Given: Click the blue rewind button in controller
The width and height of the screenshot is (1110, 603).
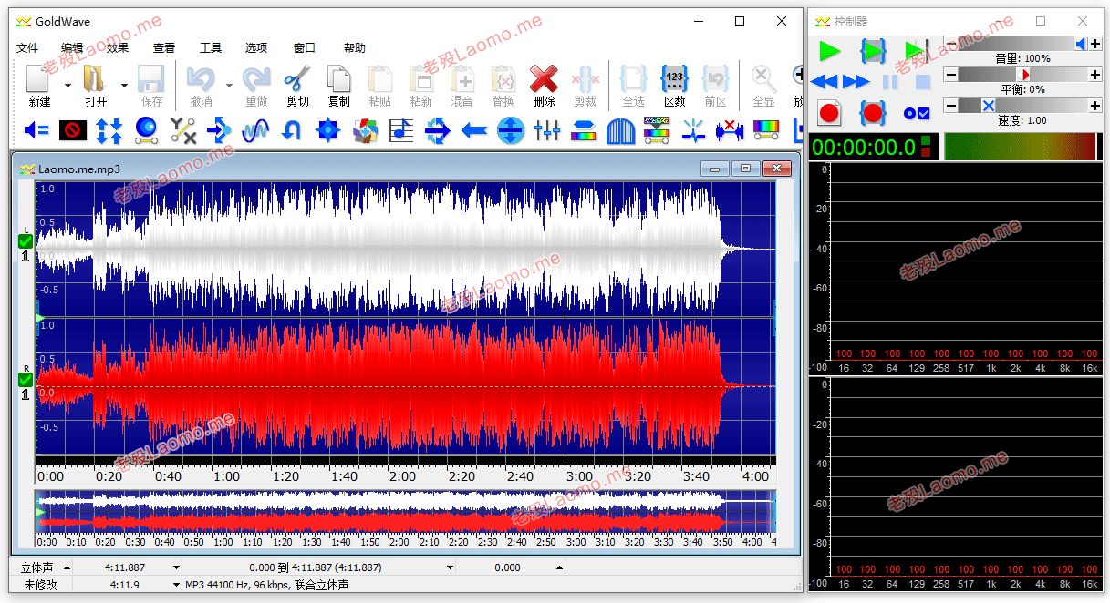Looking at the screenshot, I should 824,82.
